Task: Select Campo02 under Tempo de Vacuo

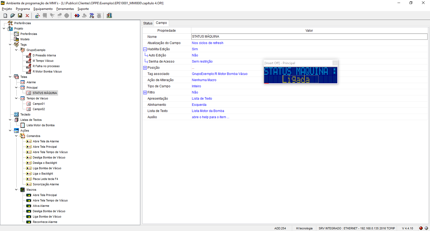Action: coord(39,109)
